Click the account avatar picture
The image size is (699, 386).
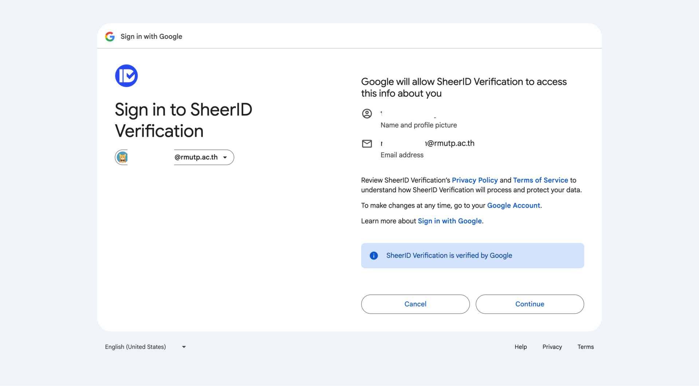[122, 157]
